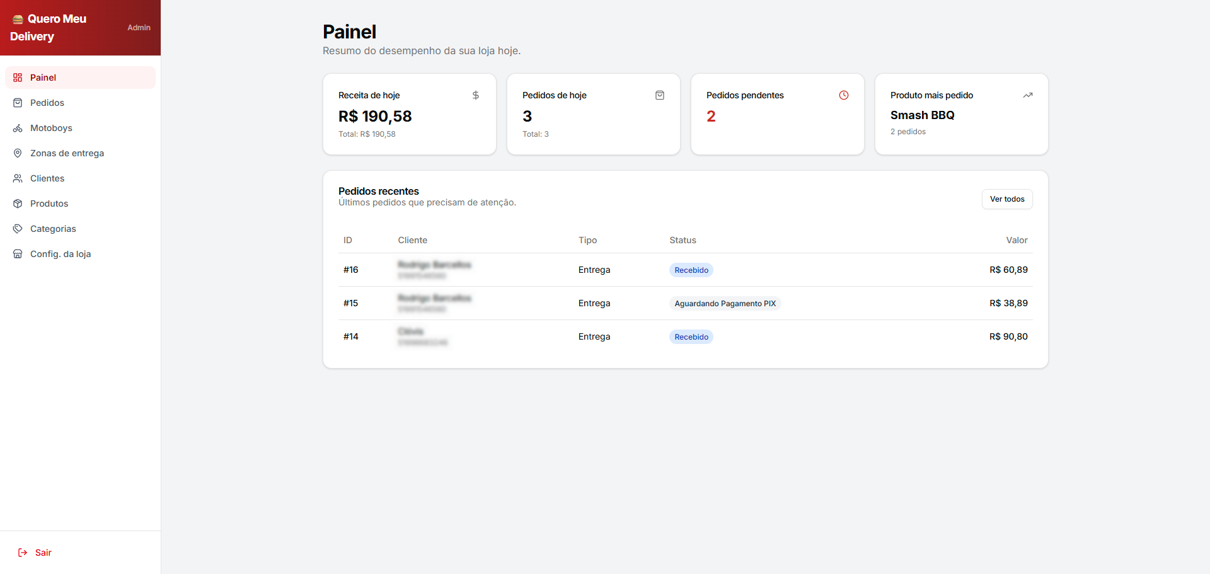Viewport: 1210px width, 574px height.
Task: Click the burger logo of Quero Meu Delivery
Action: coord(17,18)
